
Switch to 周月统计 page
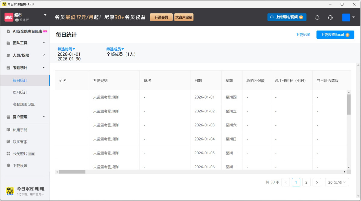pos(20,92)
